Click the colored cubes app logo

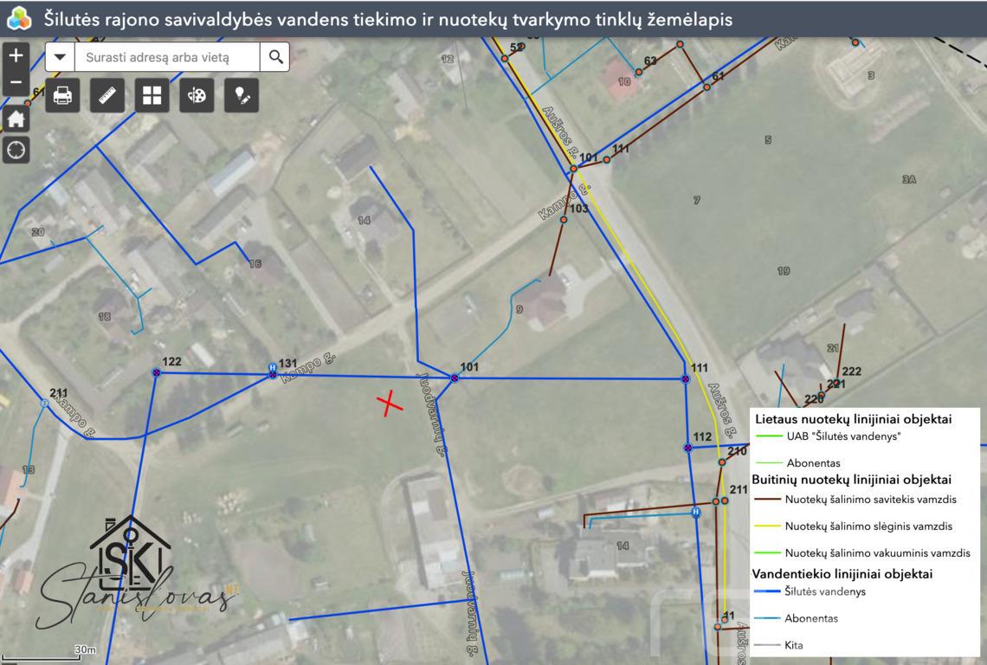19,19
